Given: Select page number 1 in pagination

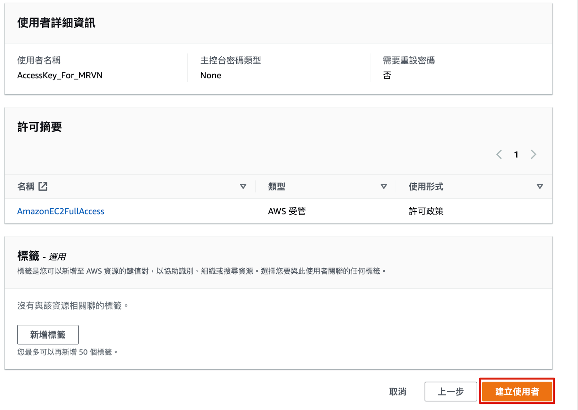Looking at the screenshot, I should point(516,155).
